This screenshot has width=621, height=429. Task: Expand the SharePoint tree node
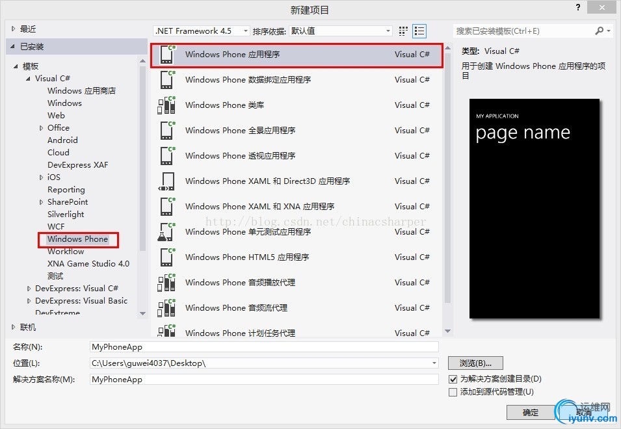coord(41,202)
